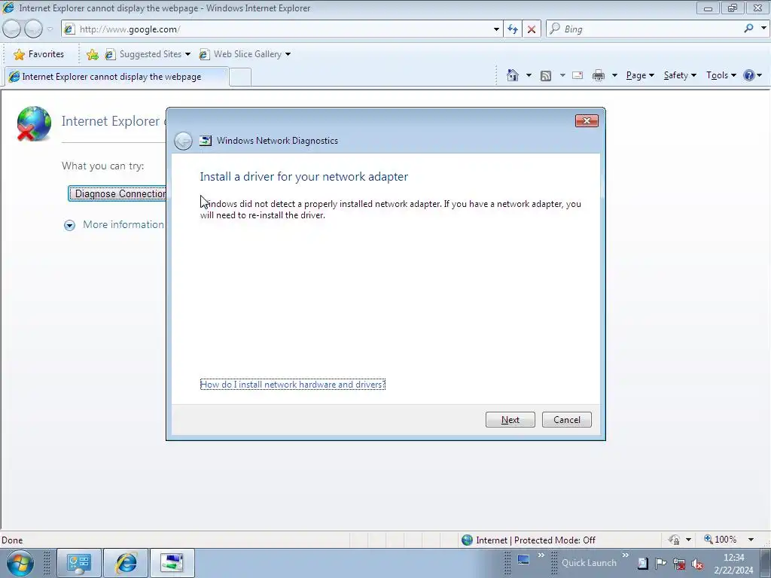Click Next in Network Diagnostics dialog

pyautogui.click(x=510, y=420)
